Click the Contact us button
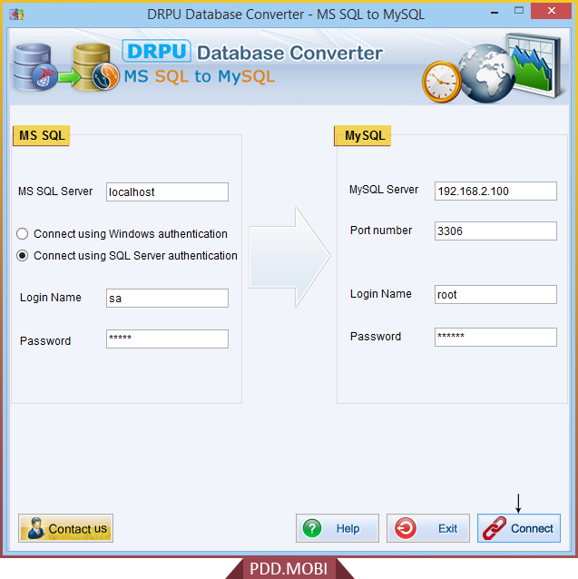Viewport: 578px width, 579px height. pos(65,528)
